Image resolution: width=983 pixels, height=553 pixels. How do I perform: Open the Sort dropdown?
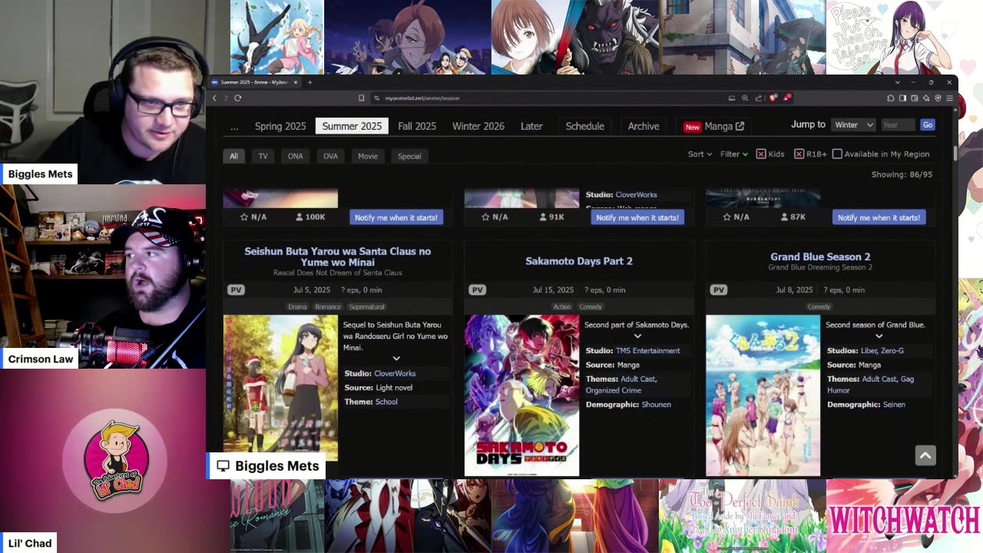point(700,154)
